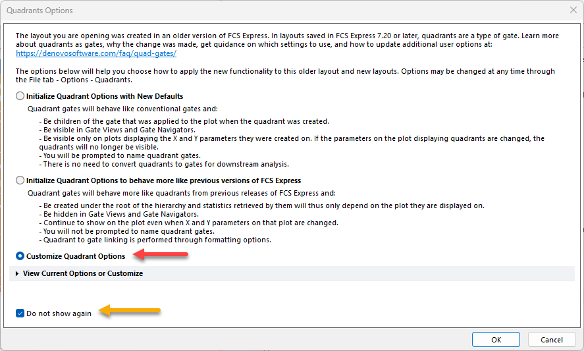584x351 pixels.
Task: Close the Quadrants Options dialog with X
Action: point(572,11)
